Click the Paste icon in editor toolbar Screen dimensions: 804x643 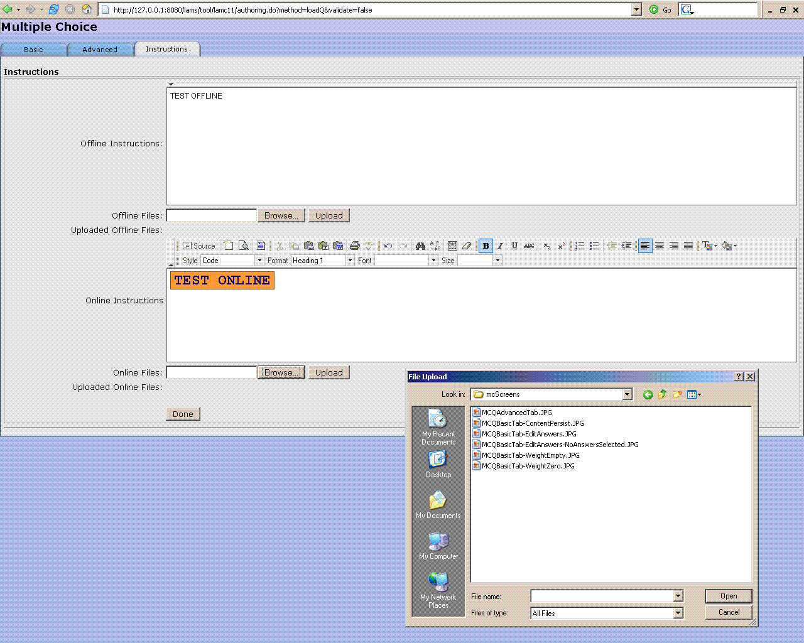tap(308, 246)
